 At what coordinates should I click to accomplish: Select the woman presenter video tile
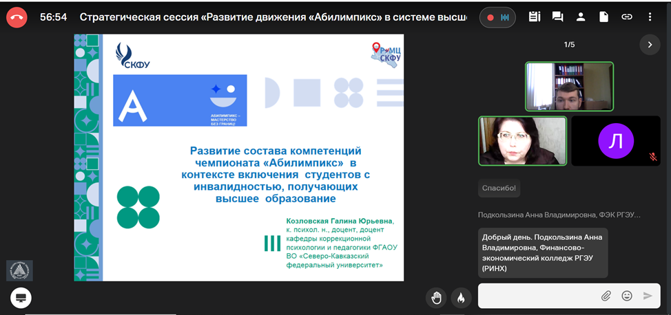[522, 141]
